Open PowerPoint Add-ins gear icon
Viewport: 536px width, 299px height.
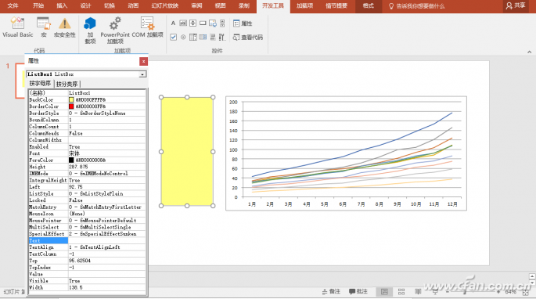tap(115, 30)
